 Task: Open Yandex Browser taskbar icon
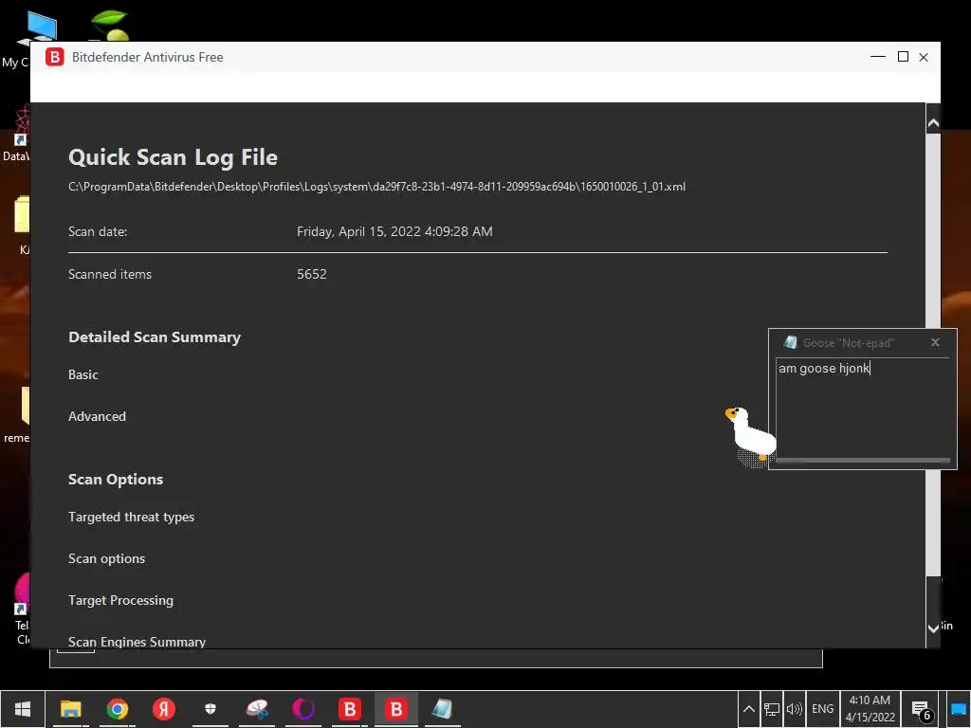pos(163,709)
